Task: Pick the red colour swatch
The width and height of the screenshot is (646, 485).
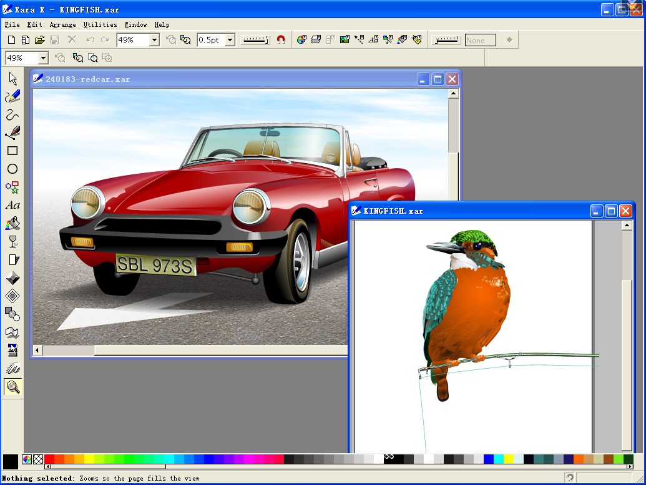Action: click(49, 459)
